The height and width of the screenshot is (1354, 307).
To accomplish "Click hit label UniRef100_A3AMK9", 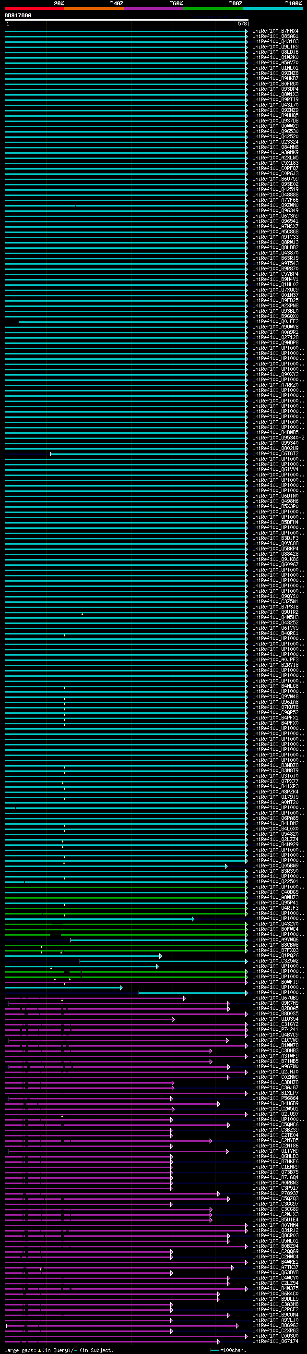I will pyautogui.click(x=275, y=152).
